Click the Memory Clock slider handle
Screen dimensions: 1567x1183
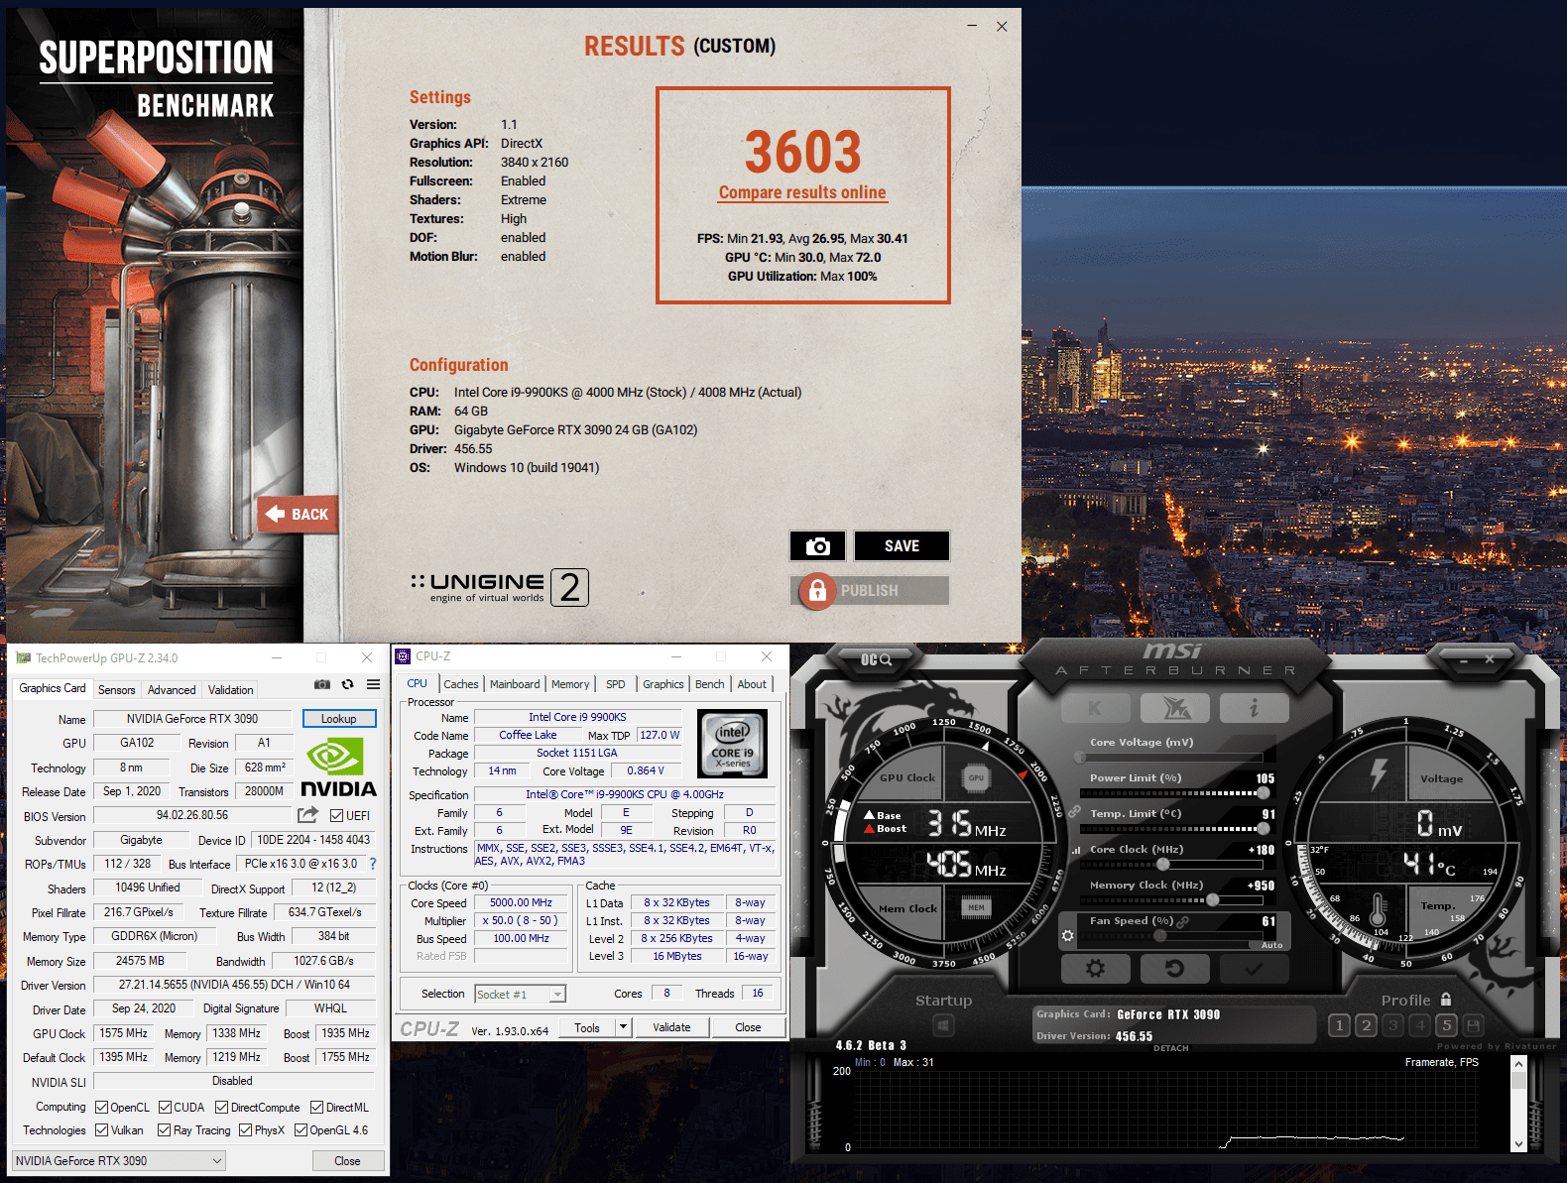[x=1212, y=900]
